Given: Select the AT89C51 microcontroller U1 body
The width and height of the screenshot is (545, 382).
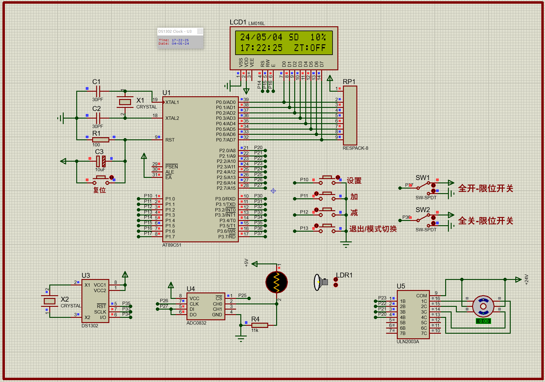Looking at the screenshot, I should coord(200,169).
